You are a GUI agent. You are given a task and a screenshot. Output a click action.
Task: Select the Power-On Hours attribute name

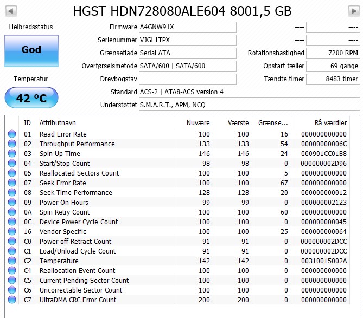64,202
